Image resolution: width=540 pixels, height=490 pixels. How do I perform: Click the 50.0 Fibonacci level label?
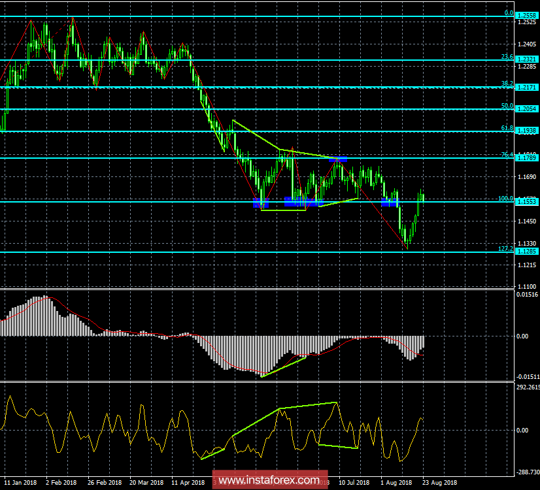(507, 106)
